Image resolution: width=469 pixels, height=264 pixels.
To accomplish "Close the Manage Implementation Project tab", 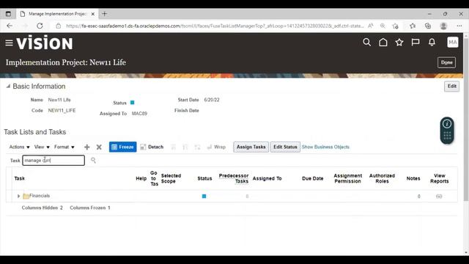I will pyautogui.click(x=93, y=14).
